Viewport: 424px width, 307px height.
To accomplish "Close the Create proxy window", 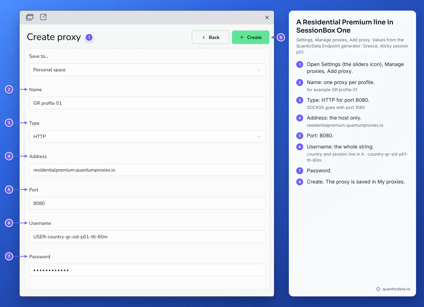I will coord(267,17).
